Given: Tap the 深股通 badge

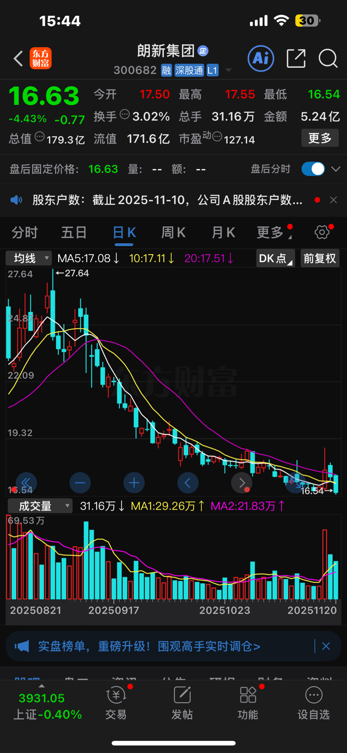Looking at the screenshot, I should click(x=189, y=70).
